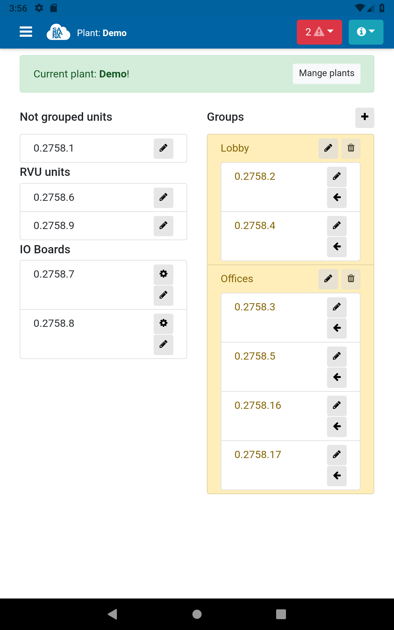This screenshot has width=394, height=630.
Task: Delete the Offices group
Action: coord(351,279)
